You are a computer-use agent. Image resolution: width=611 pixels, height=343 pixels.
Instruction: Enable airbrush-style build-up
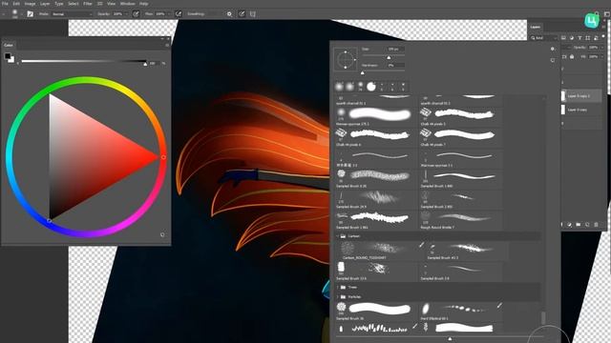point(179,14)
